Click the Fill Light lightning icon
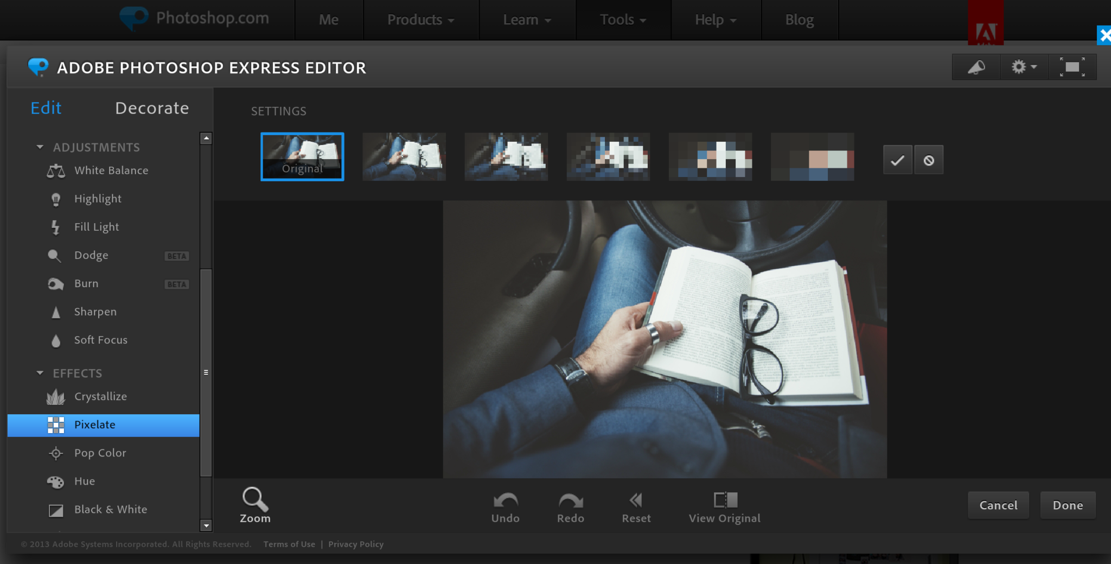 pyautogui.click(x=55, y=227)
